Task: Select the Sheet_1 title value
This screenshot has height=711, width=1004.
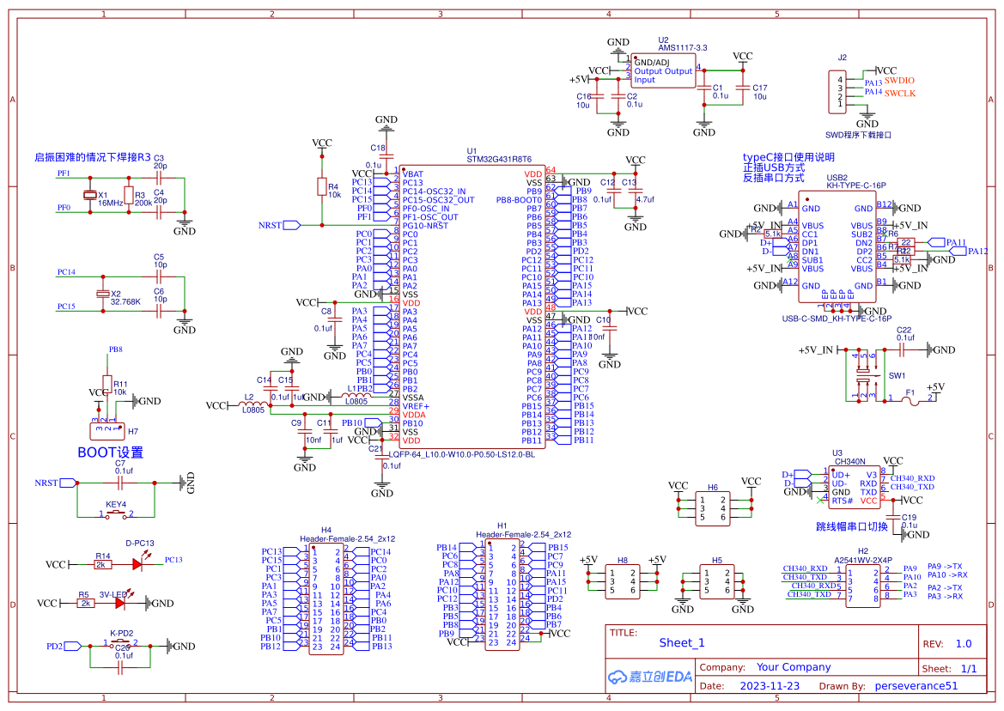Action: click(x=681, y=643)
